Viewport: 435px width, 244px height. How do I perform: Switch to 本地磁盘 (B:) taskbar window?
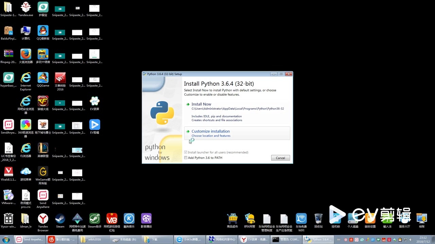click(126, 240)
